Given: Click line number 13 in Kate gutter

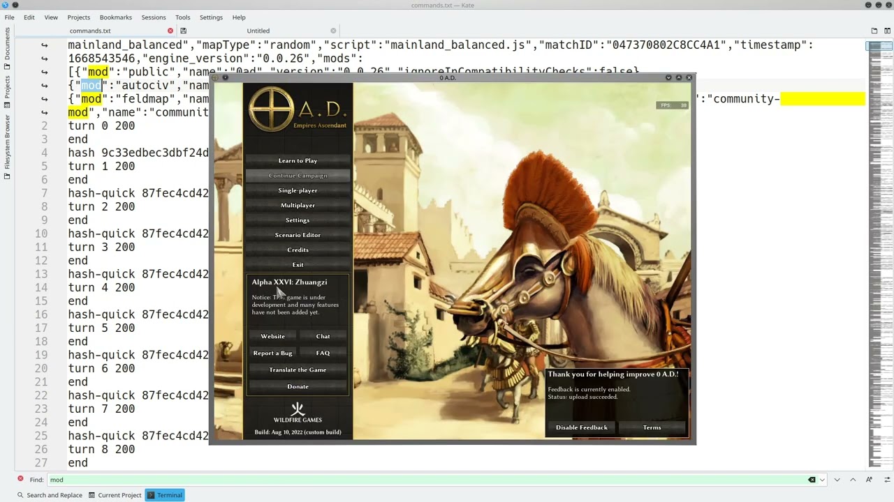Looking at the screenshot, I should pos(41,274).
